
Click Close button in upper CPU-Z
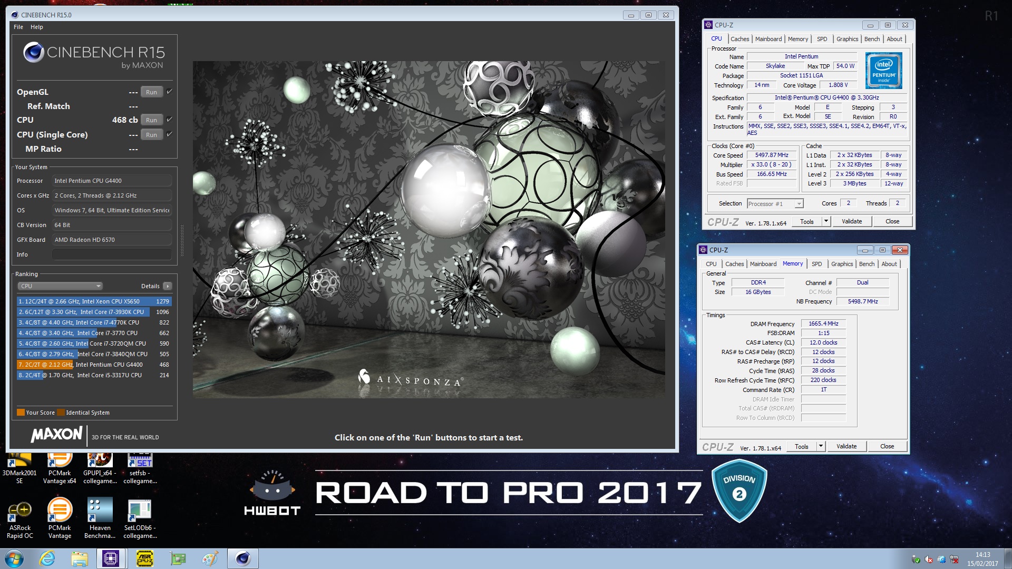892,221
